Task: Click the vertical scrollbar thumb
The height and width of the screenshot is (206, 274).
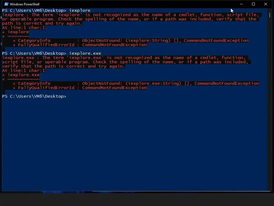Action: click(x=270, y=15)
